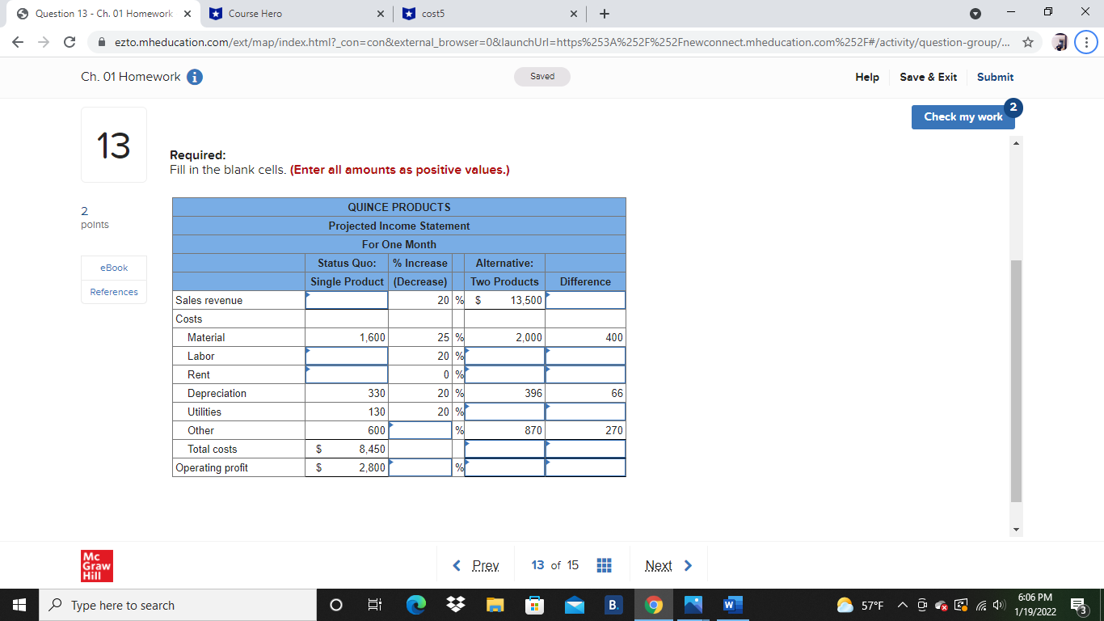Switch to the cost5 tab

477,14
